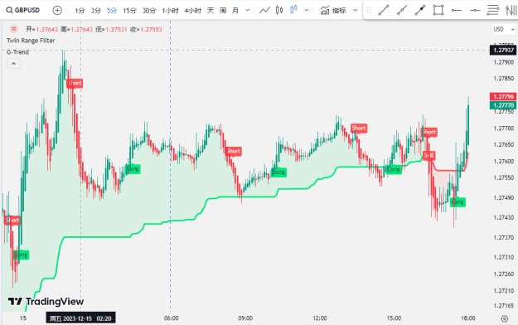518x325 pixels.
Task: Click the 1.27900 price axis label
Action: click(x=503, y=62)
